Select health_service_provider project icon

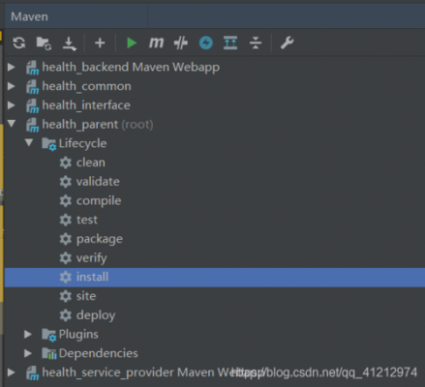(x=33, y=373)
